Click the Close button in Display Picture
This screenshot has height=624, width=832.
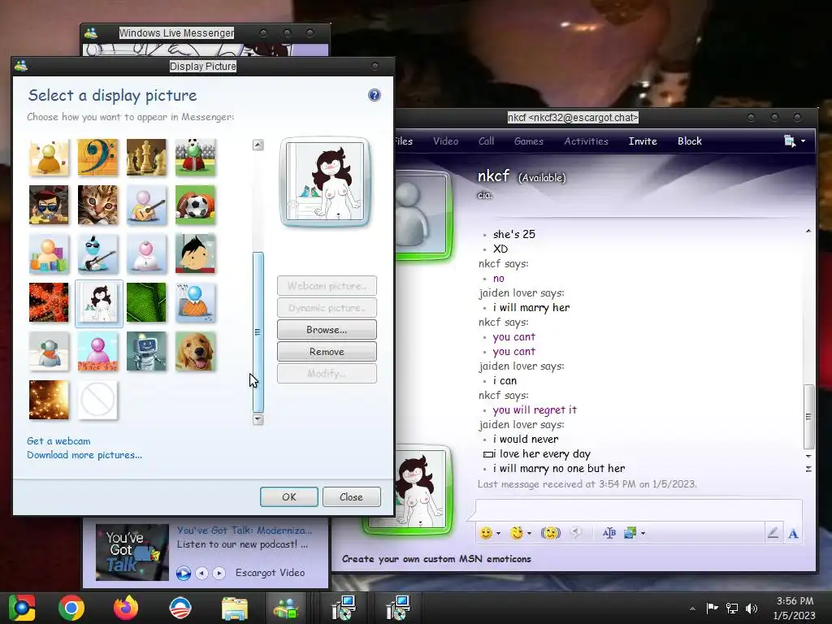coord(351,497)
